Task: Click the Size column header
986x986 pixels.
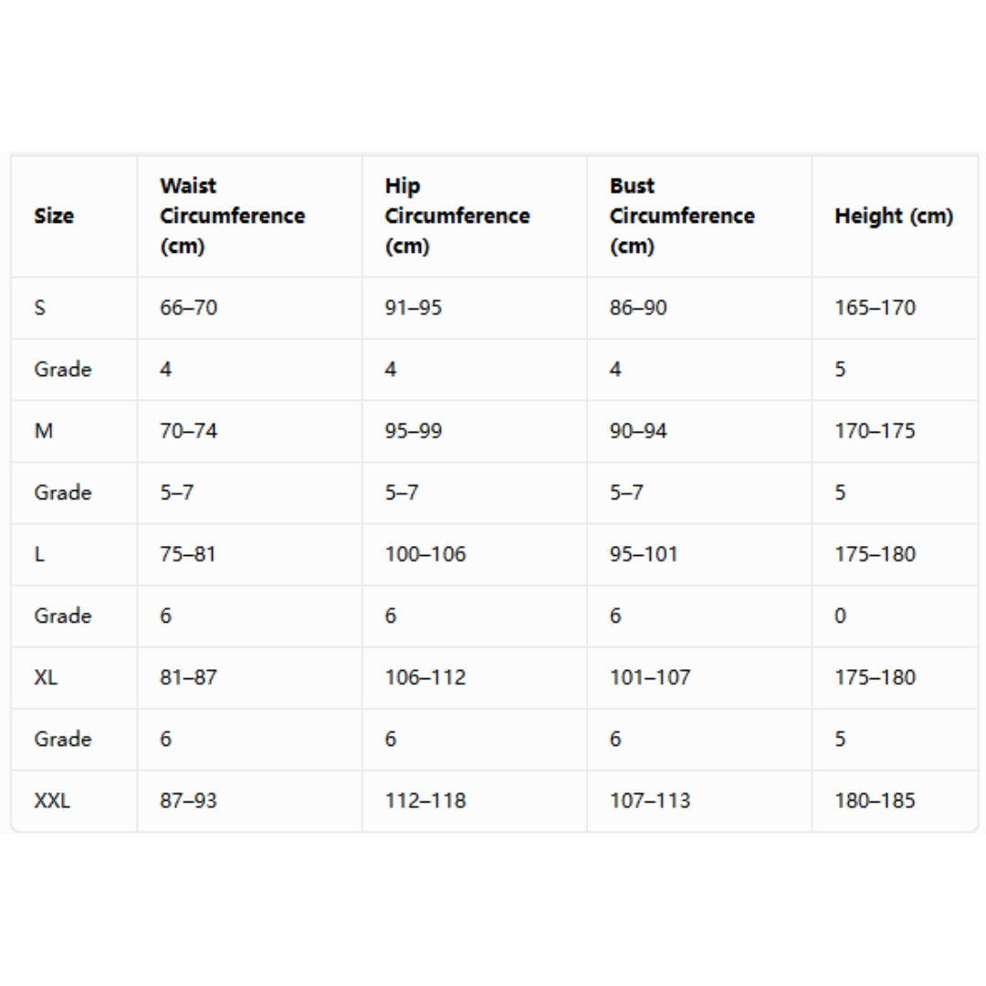Action: point(54,215)
